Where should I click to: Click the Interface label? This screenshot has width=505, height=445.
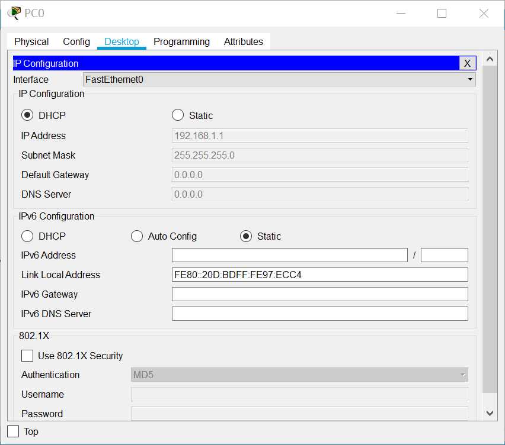31,79
